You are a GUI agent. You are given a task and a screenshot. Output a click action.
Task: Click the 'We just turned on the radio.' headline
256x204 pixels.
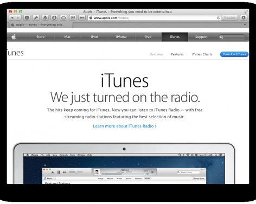point(125,98)
